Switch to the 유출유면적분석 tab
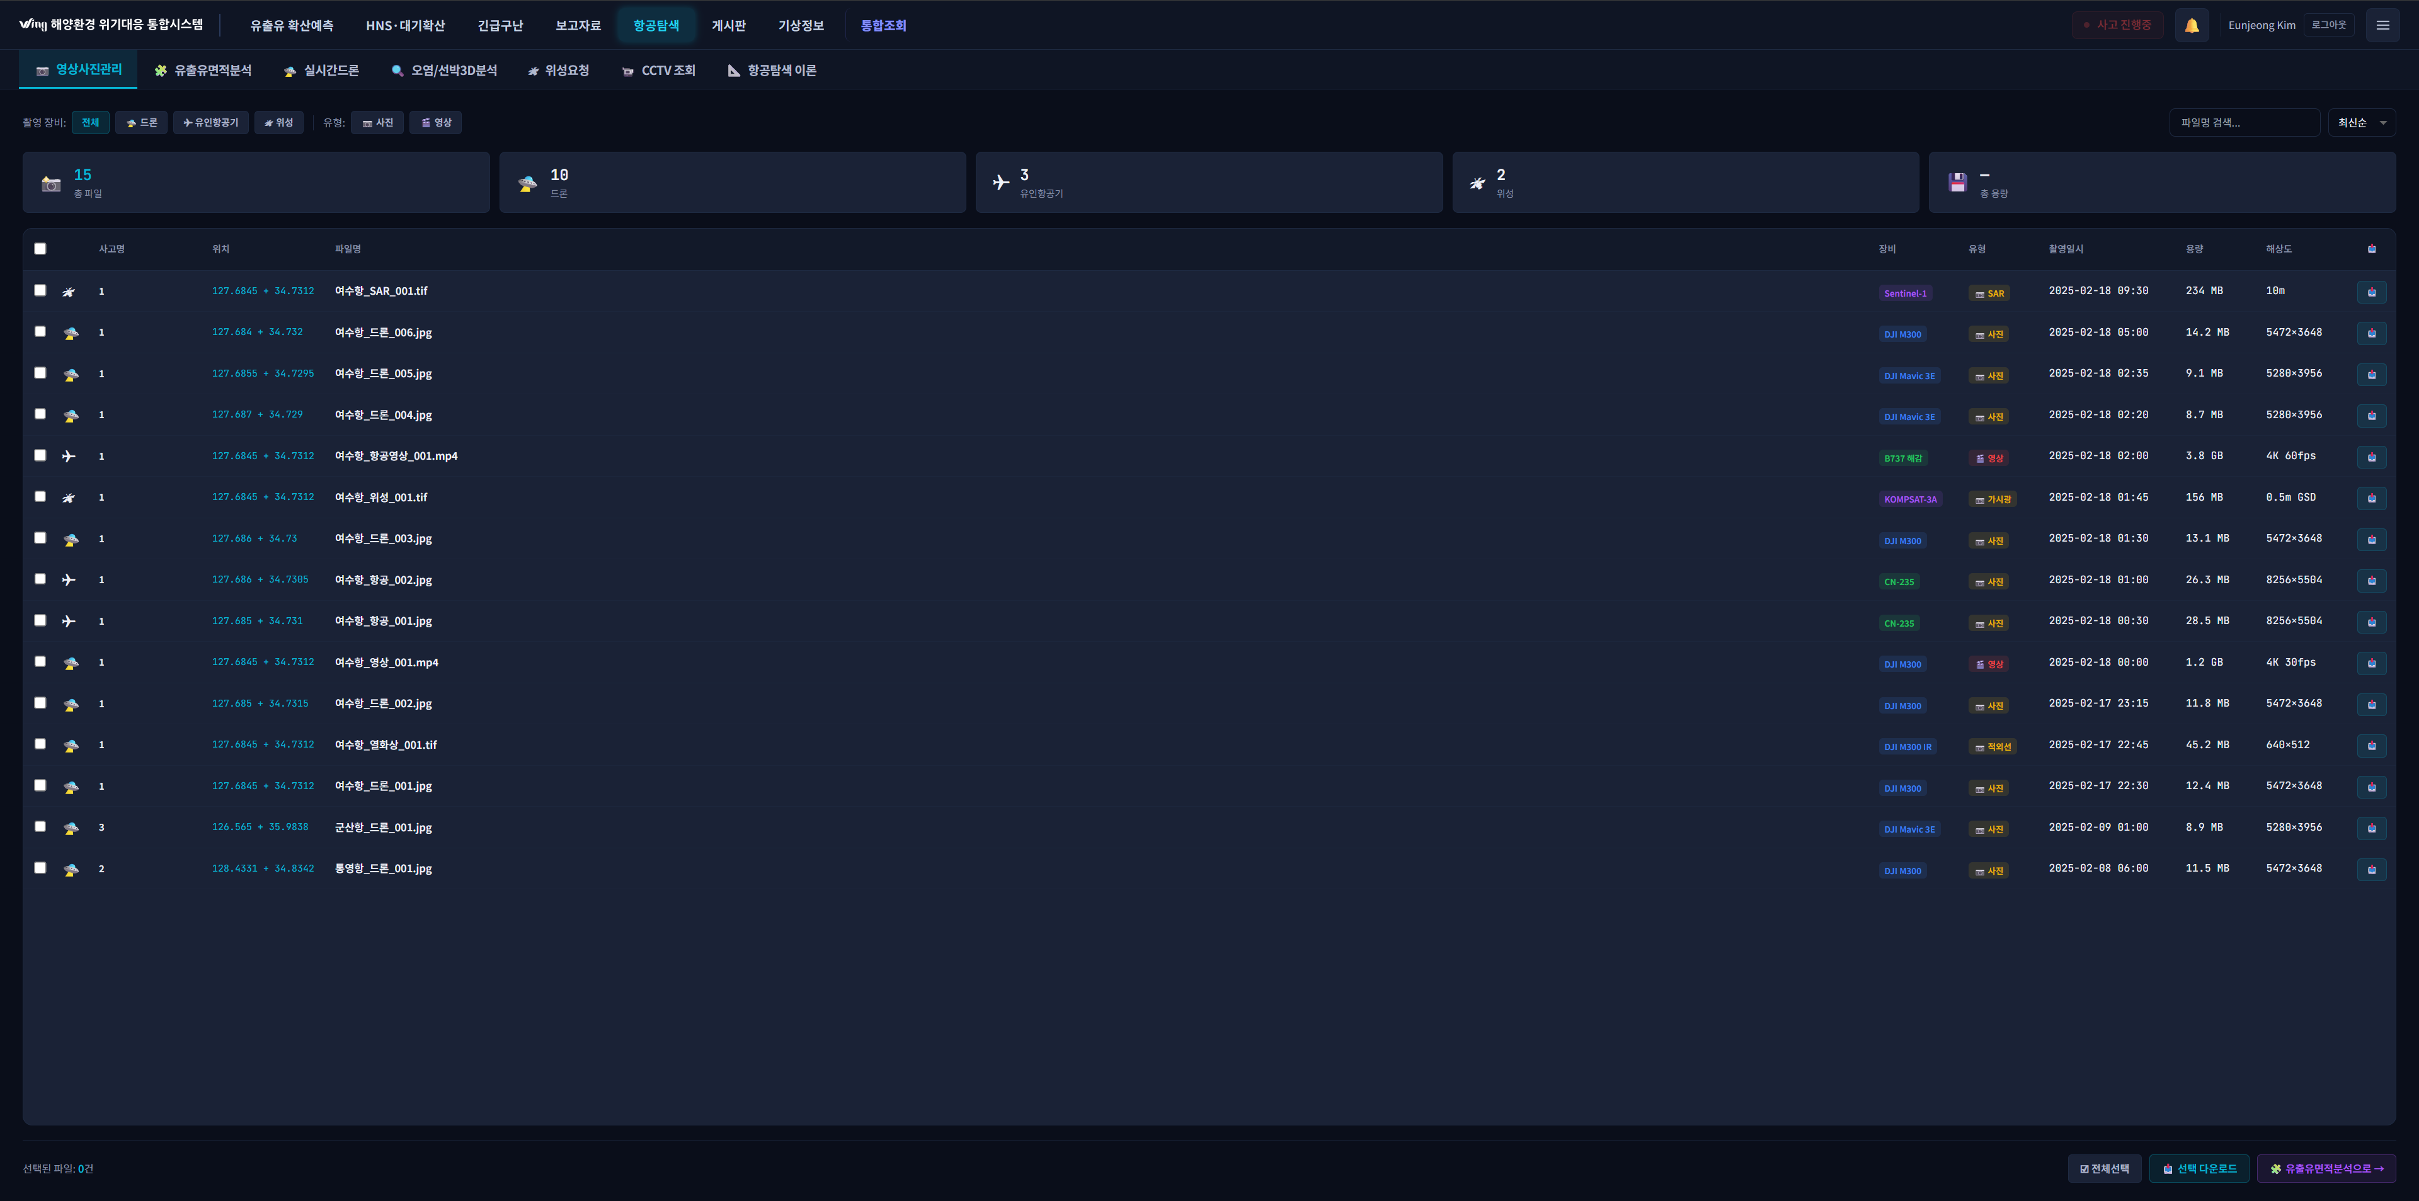 (203, 71)
